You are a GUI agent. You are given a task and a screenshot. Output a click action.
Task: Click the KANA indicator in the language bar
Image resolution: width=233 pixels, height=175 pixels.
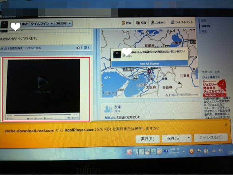click(173, 153)
